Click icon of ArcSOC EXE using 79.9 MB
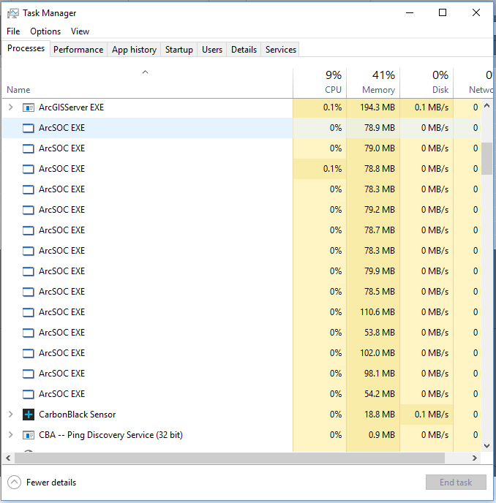Viewport: 496px width, 503px height. [29, 271]
